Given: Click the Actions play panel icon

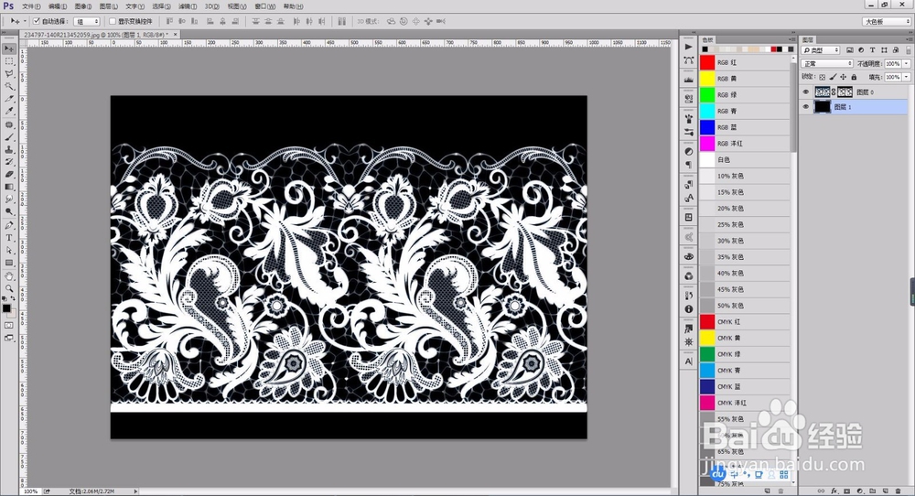Looking at the screenshot, I should [x=689, y=47].
